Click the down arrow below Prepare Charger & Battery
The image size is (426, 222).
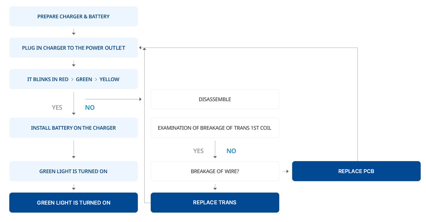pyautogui.click(x=74, y=32)
